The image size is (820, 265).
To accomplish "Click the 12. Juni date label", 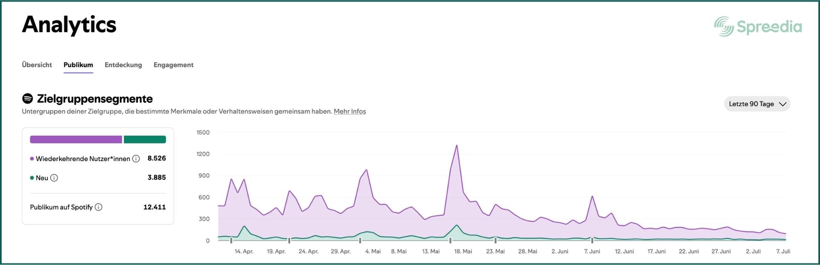I will pos(624,252).
